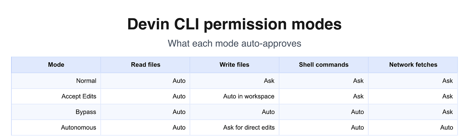Click the Mode column header

coord(56,65)
